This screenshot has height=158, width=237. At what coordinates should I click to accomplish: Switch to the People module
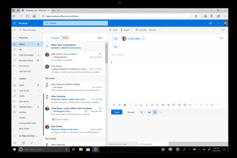32,143
